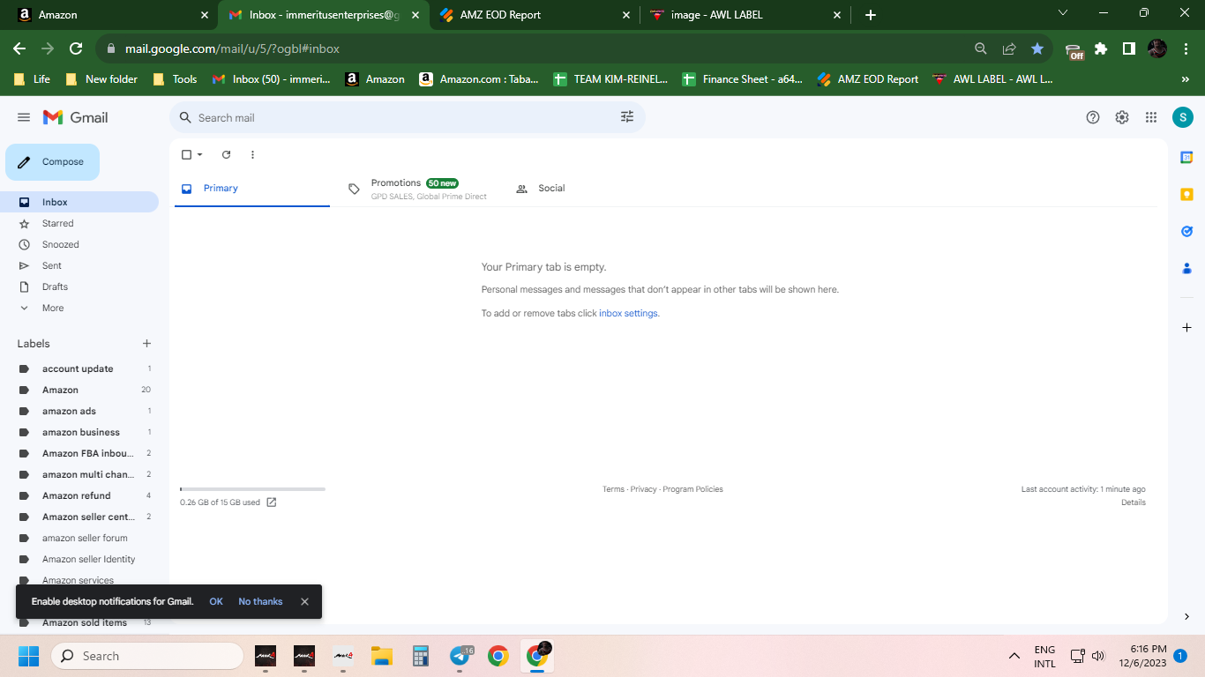
Task: Tick the select all checkbox
Action: [x=186, y=154]
